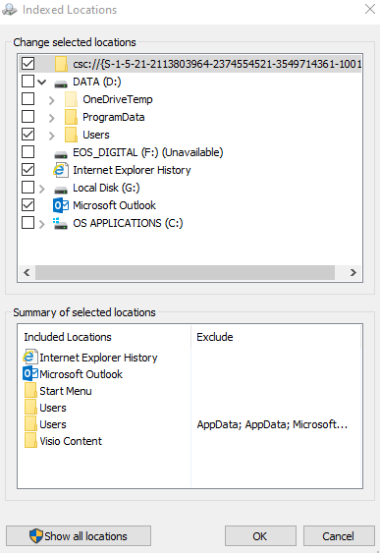The image size is (380, 553).
Task: Uncheck the Users folder checkbox
Action: (x=27, y=134)
